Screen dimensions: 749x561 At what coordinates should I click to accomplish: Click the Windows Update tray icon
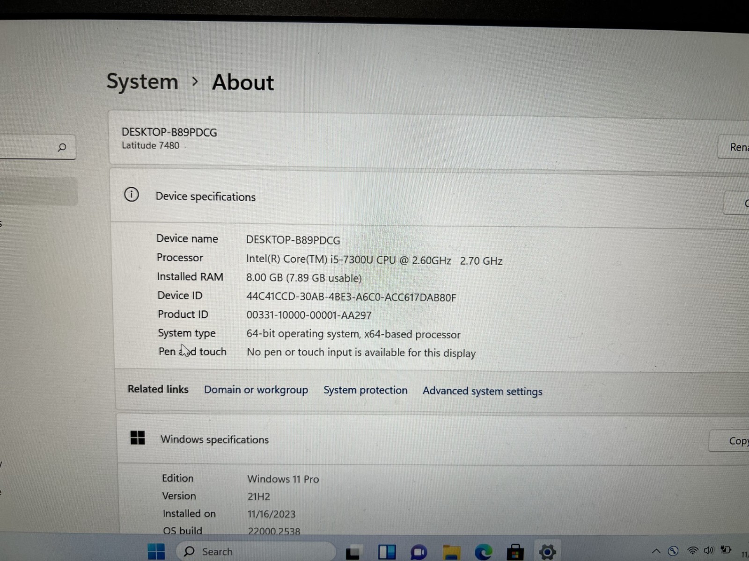tap(673, 551)
